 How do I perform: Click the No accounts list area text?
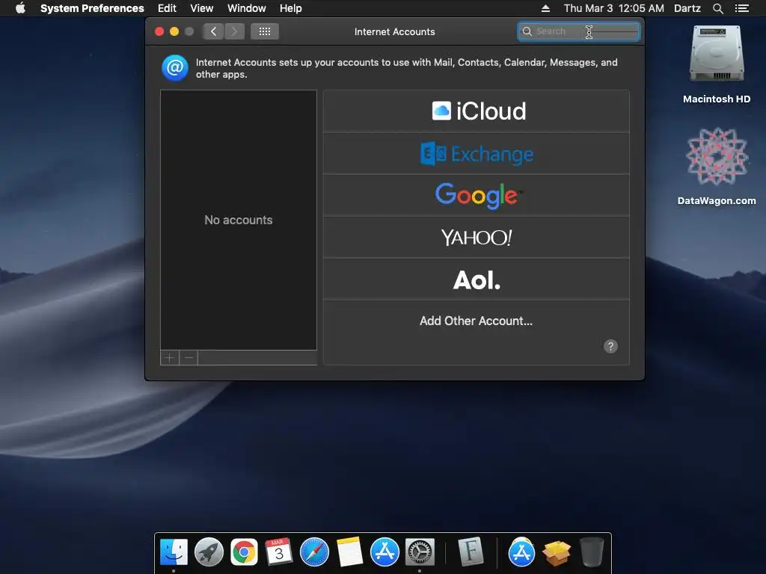coord(239,220)
